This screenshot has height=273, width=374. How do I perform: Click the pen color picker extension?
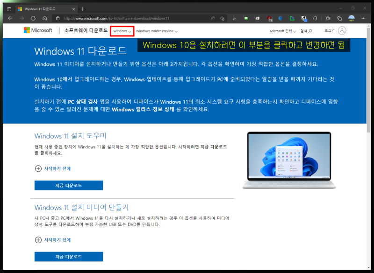304,19
